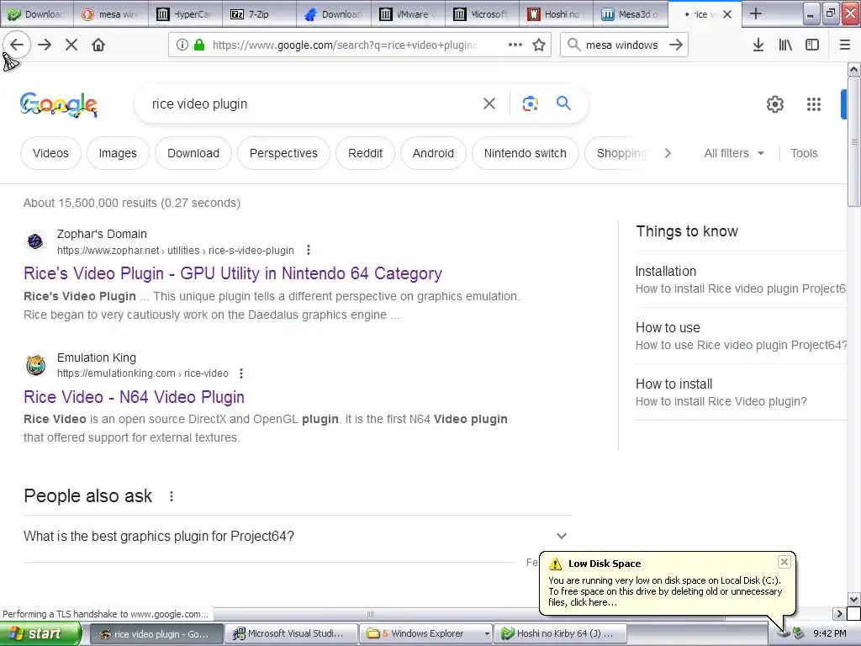Run Google search with magnifier icon

pos(563,103)
